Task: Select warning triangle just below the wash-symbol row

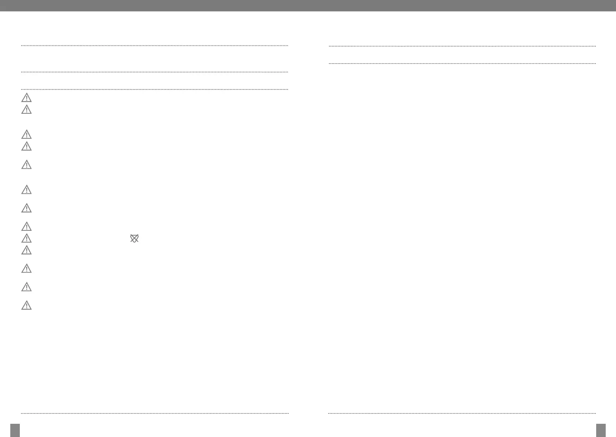Action: (26, 250)
